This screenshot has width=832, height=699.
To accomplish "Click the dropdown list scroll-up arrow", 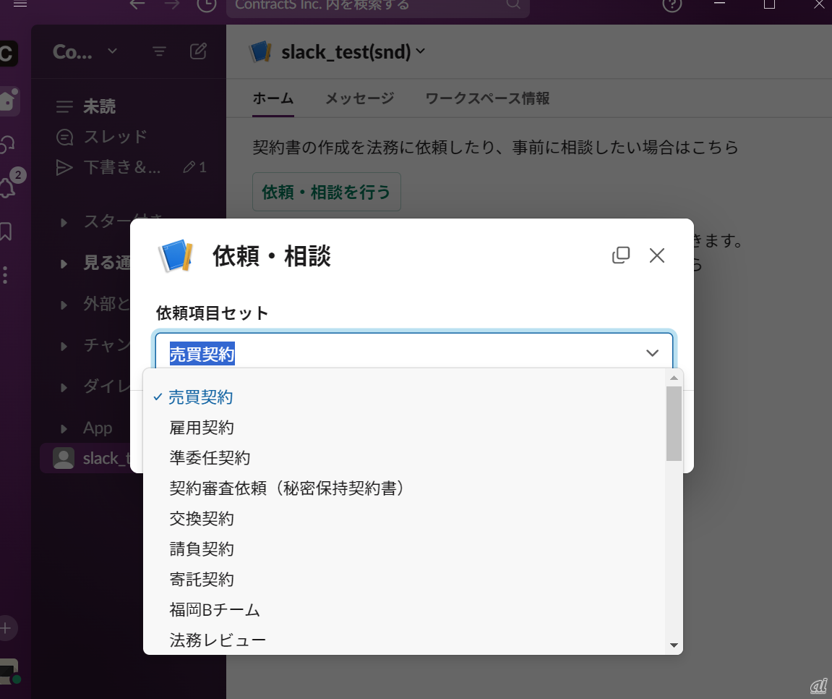I will pyautogui.click(x=674, y=378).
